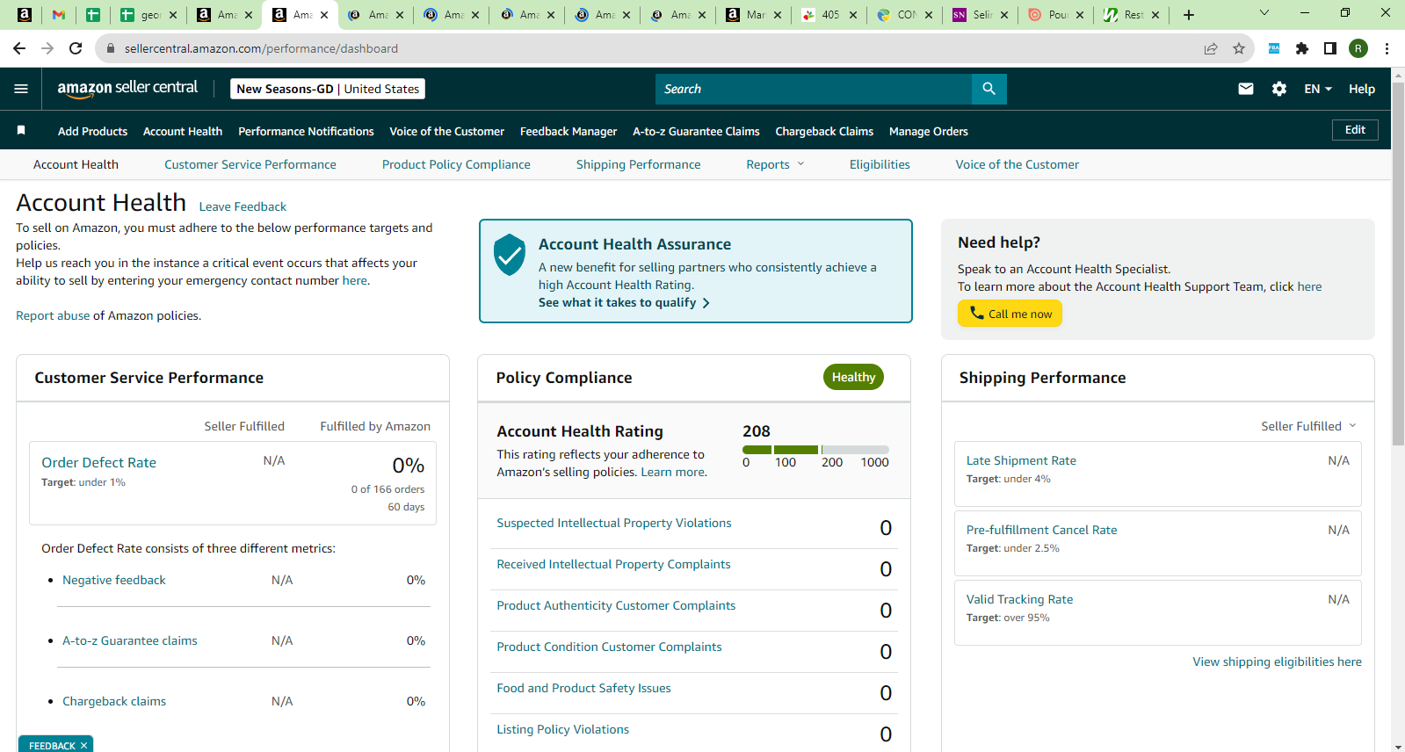Click Add Products in the top menu
The height and width of the screenshot is (752, 1405).
coord(92,131)
